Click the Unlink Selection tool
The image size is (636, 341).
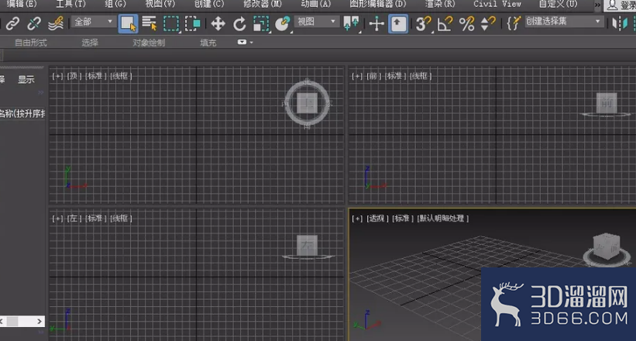tap(34, 23)
